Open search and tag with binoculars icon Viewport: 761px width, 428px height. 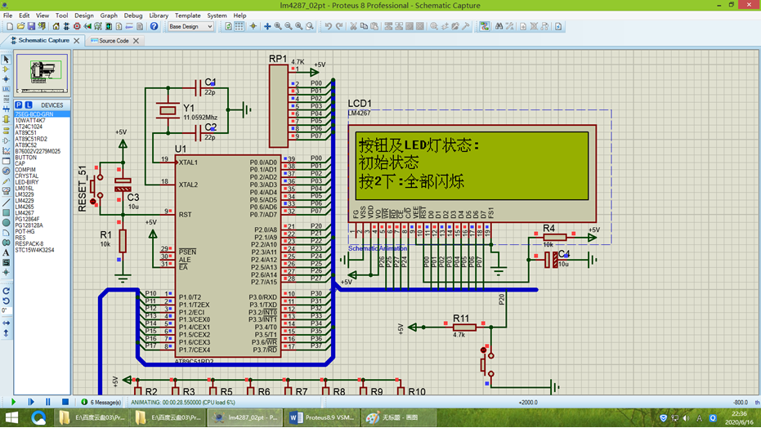[499, 26]
